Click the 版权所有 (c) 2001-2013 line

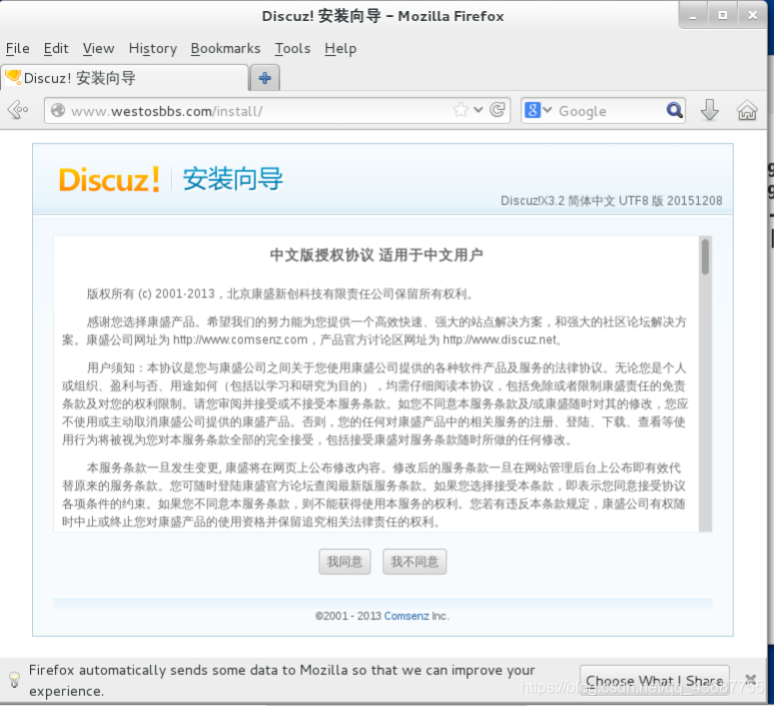[280, 295]
